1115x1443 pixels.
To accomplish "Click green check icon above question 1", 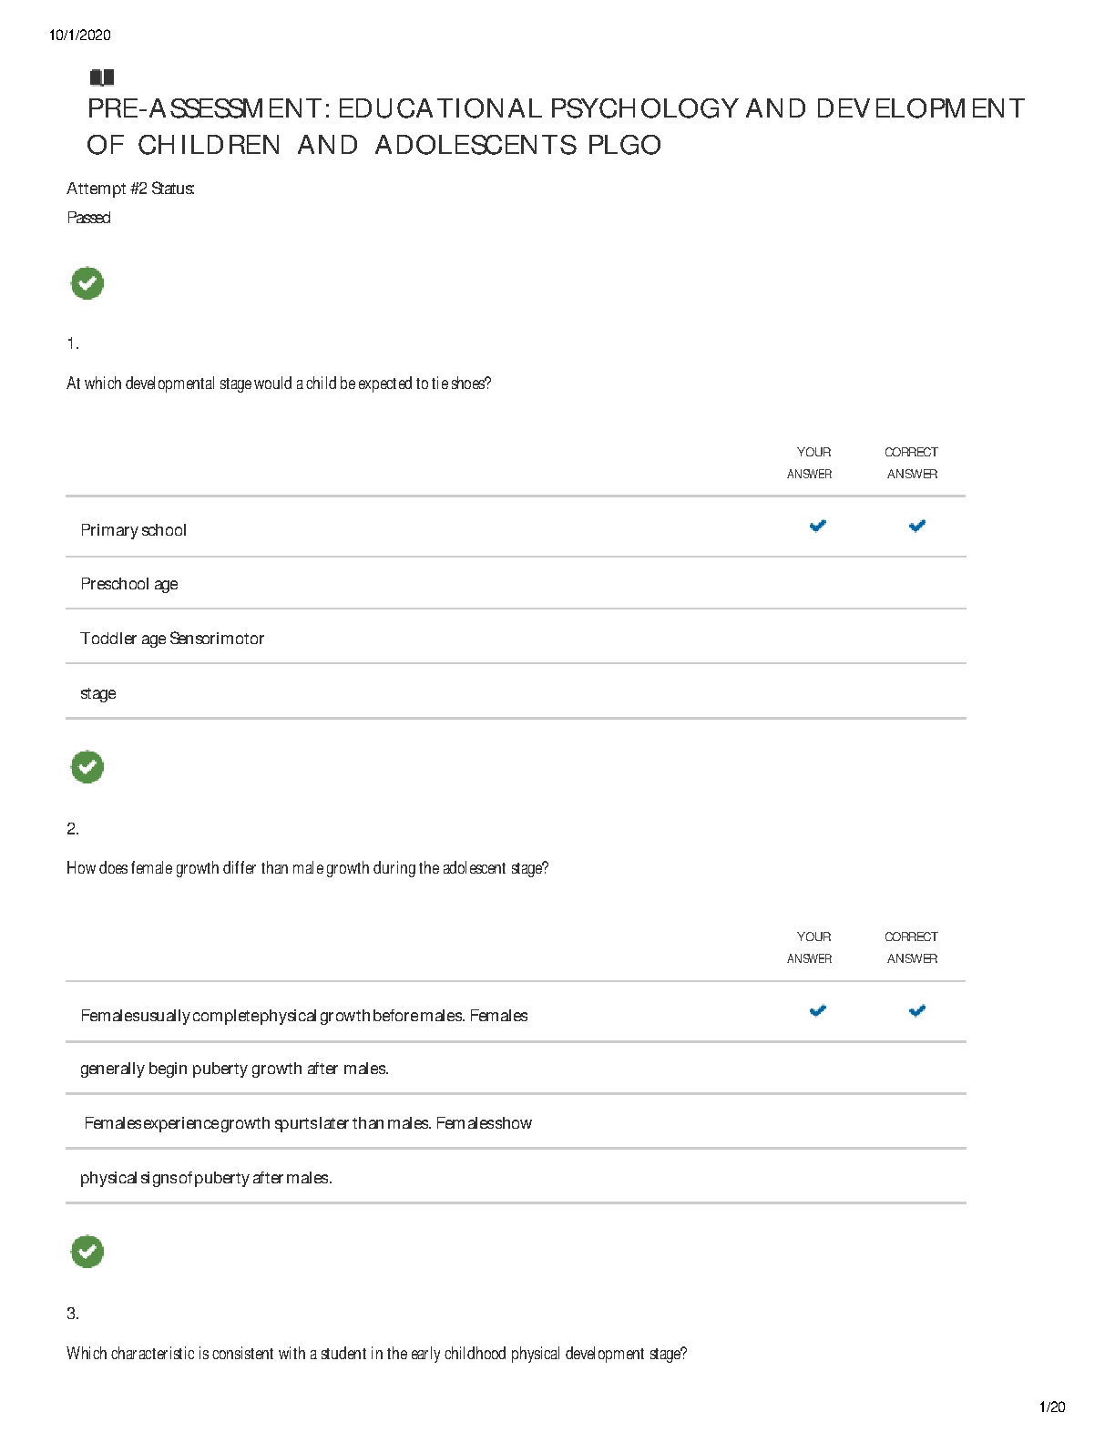I will pyautogui.click(x=87, y=283).
